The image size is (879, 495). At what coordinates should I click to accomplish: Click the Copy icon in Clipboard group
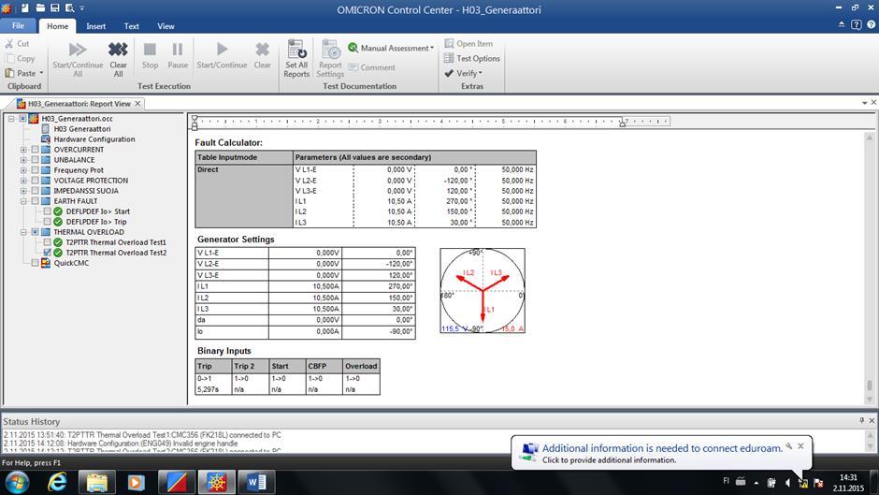click(x=9, y=58)
